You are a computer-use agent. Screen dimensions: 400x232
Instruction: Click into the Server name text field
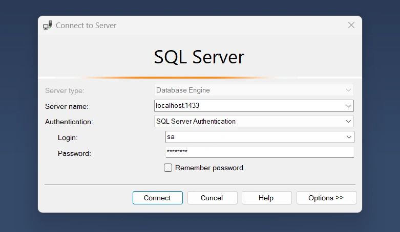pos(249,106)
